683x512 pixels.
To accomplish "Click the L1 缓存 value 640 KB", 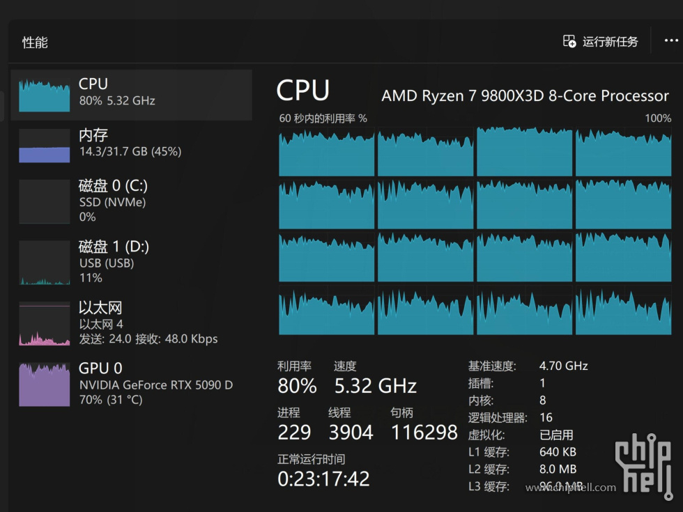I will (x=558, y=452).
